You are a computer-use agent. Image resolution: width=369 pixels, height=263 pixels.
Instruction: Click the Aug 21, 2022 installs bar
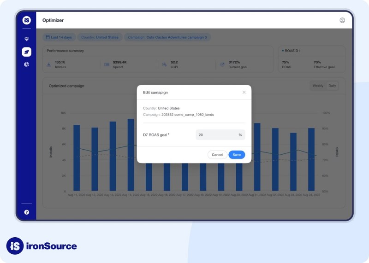pos(257,157)
